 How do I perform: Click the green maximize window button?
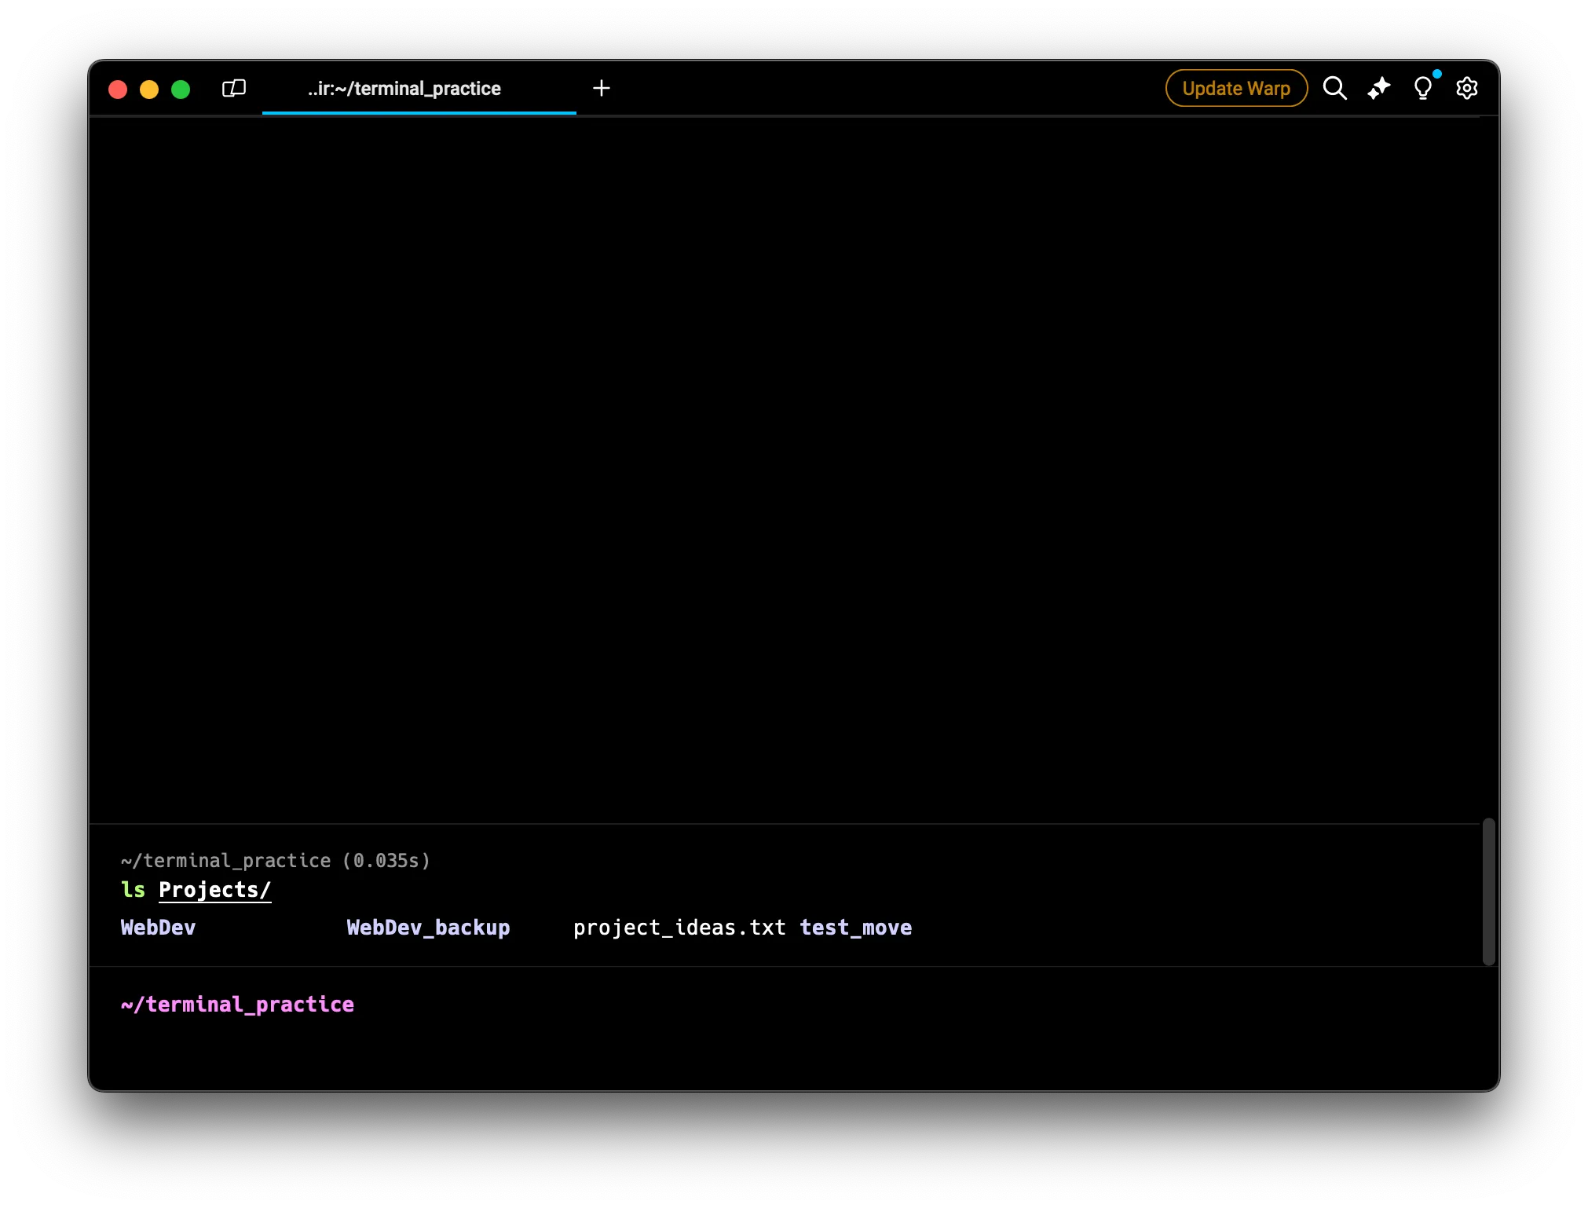[x=181, y=89]
